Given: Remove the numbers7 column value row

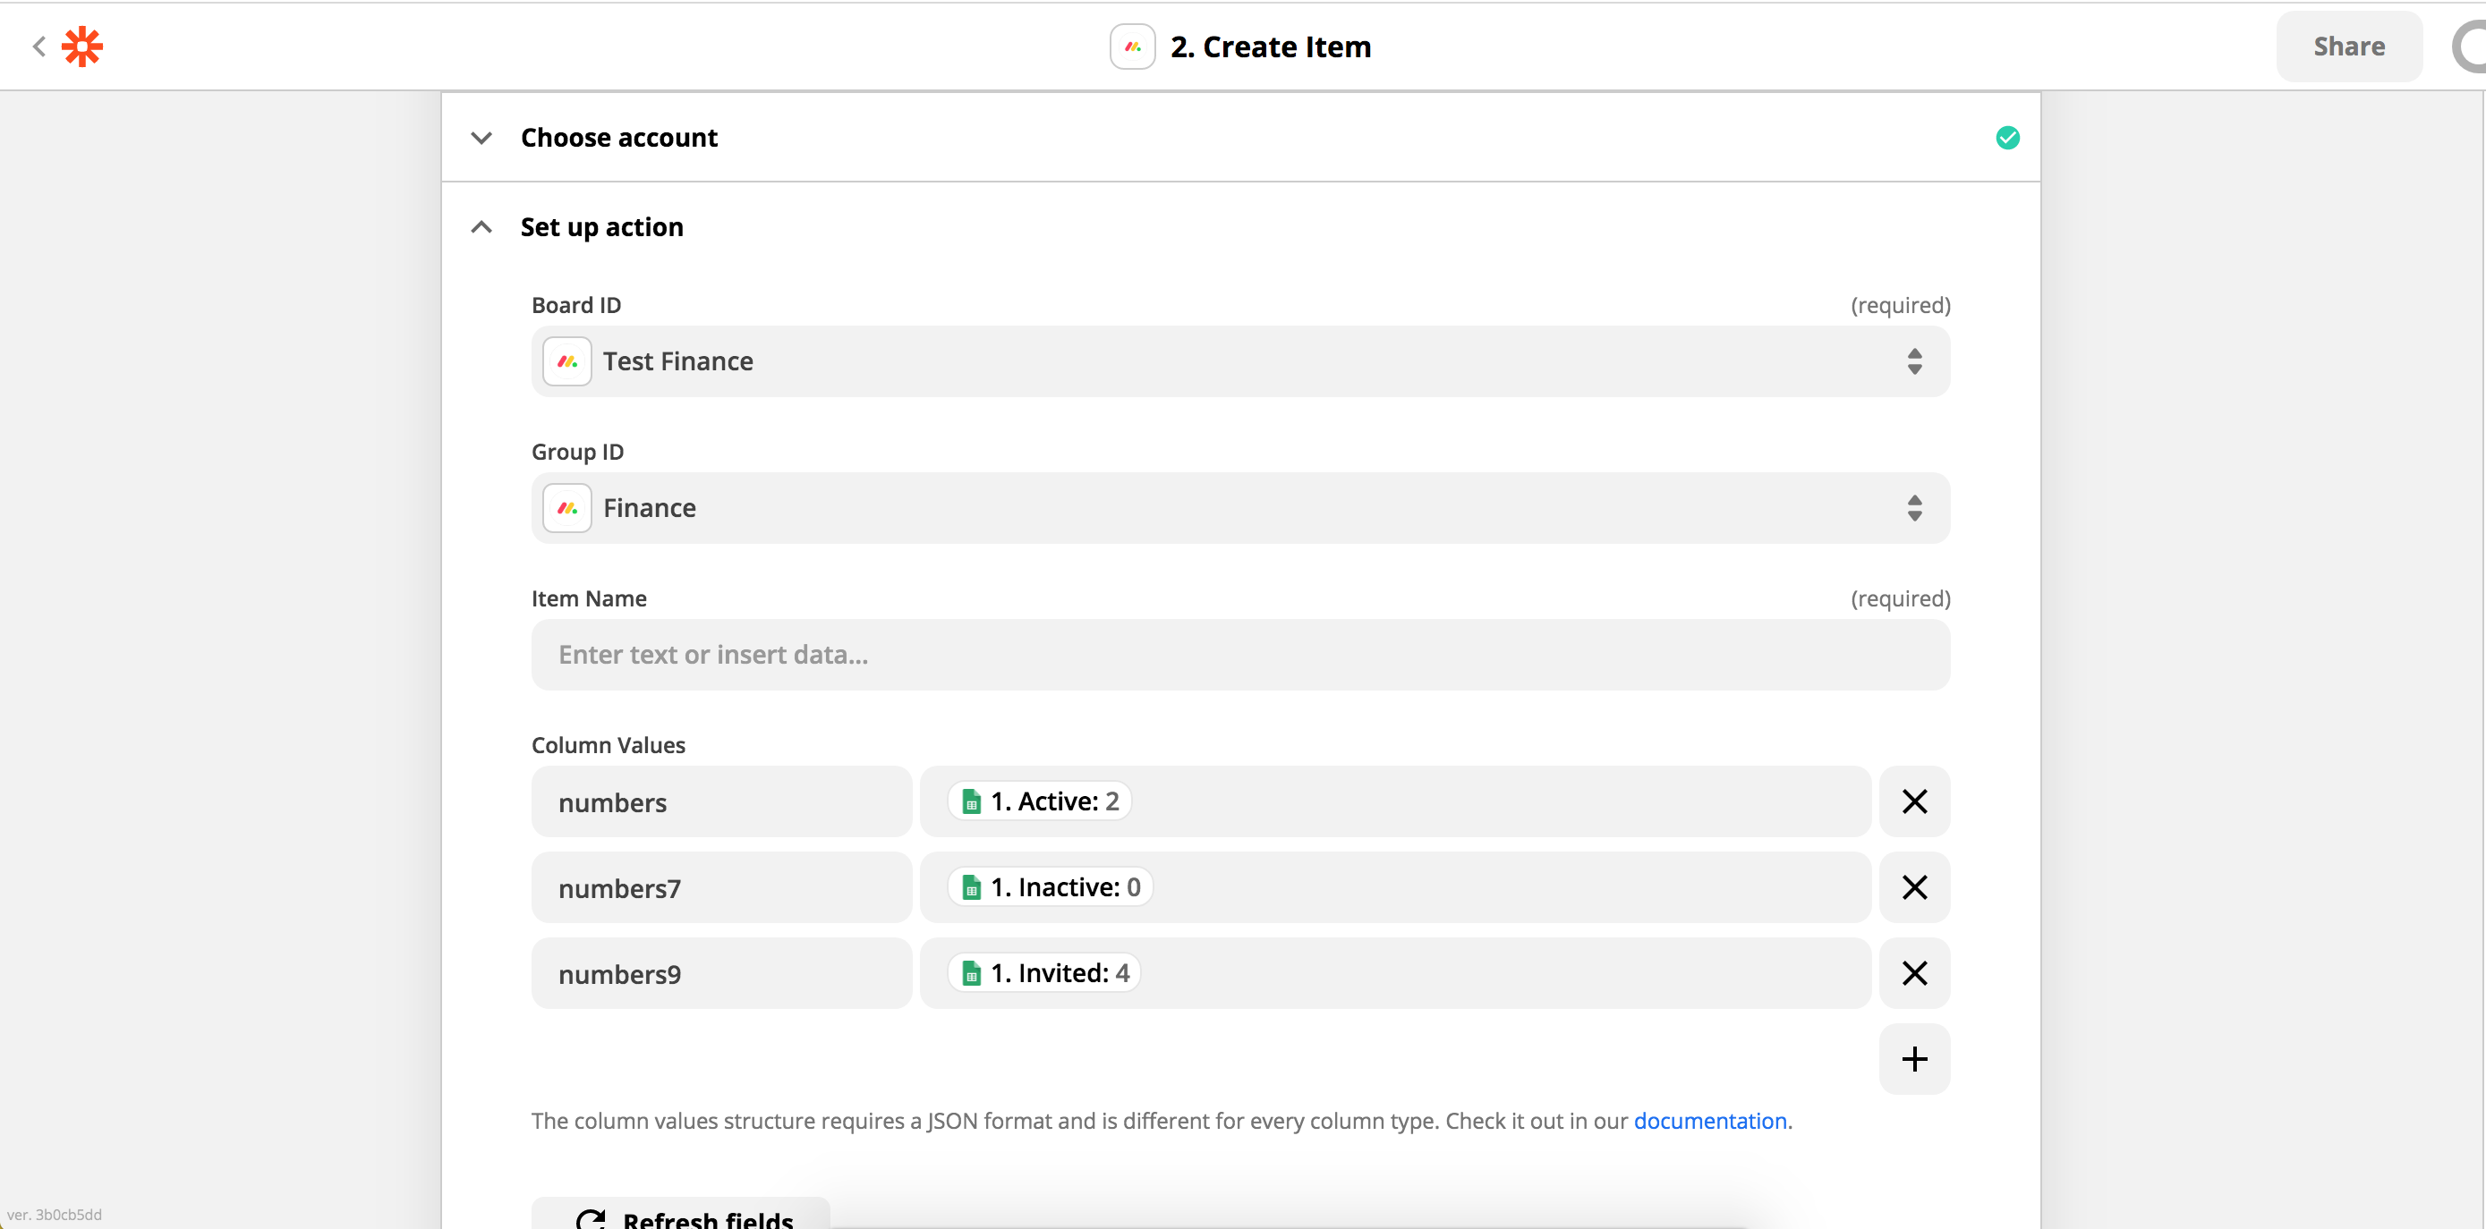Looking at the screenshot, I should click(x=1915, y=887).
